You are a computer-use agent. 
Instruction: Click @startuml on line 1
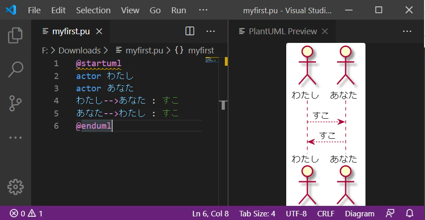pos(98,63)
